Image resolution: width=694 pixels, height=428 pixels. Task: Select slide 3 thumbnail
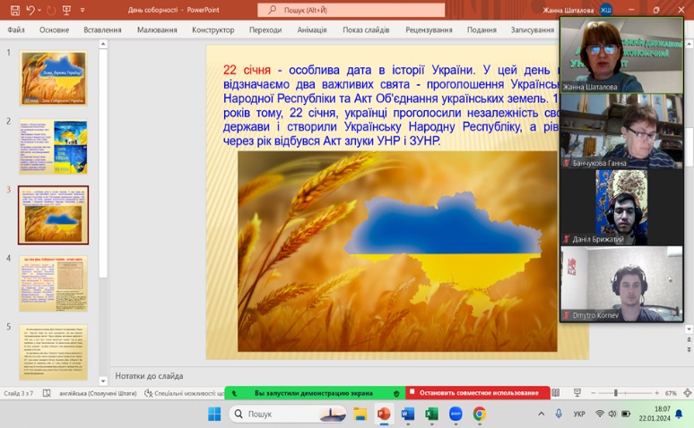53,215
